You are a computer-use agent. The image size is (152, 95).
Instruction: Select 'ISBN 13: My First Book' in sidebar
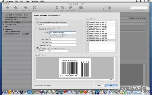pos(17,22)
